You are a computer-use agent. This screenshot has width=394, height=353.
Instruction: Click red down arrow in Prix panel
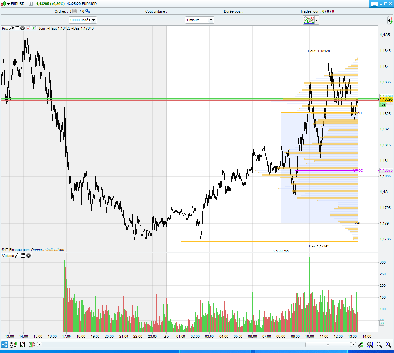coord(28,28)
